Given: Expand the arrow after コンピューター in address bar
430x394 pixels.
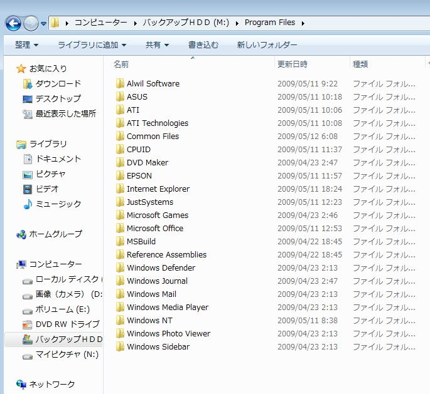Looking at the screenshot, I should coord(135,23).
